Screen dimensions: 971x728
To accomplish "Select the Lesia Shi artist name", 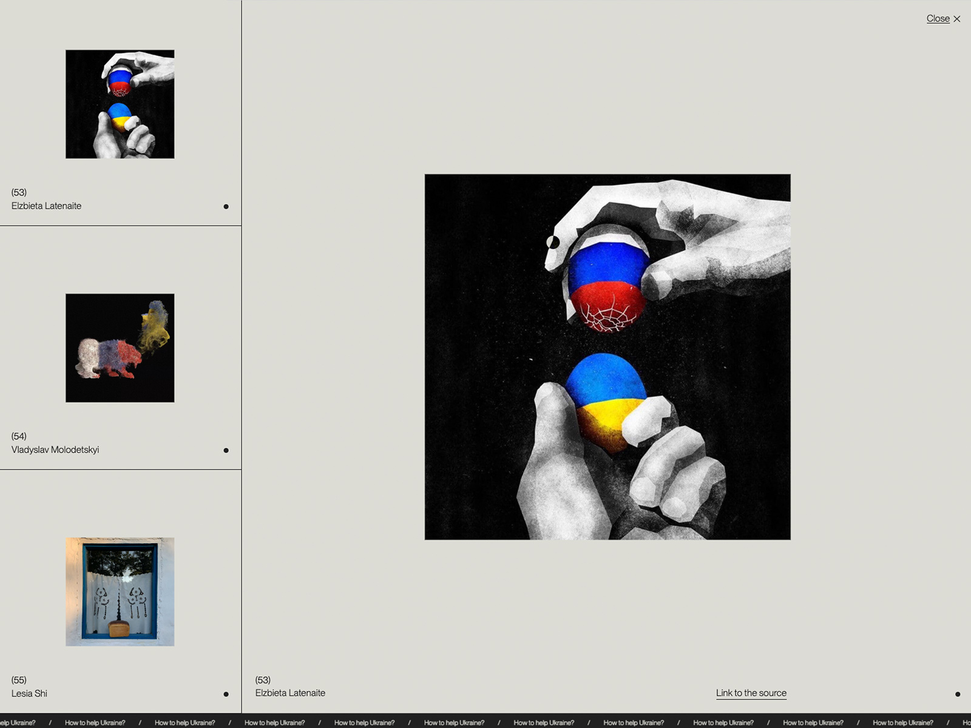I will [x=29, y=693].
